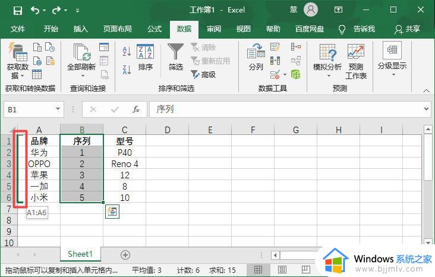Add a new sheet with the plus button

(125, 255)
